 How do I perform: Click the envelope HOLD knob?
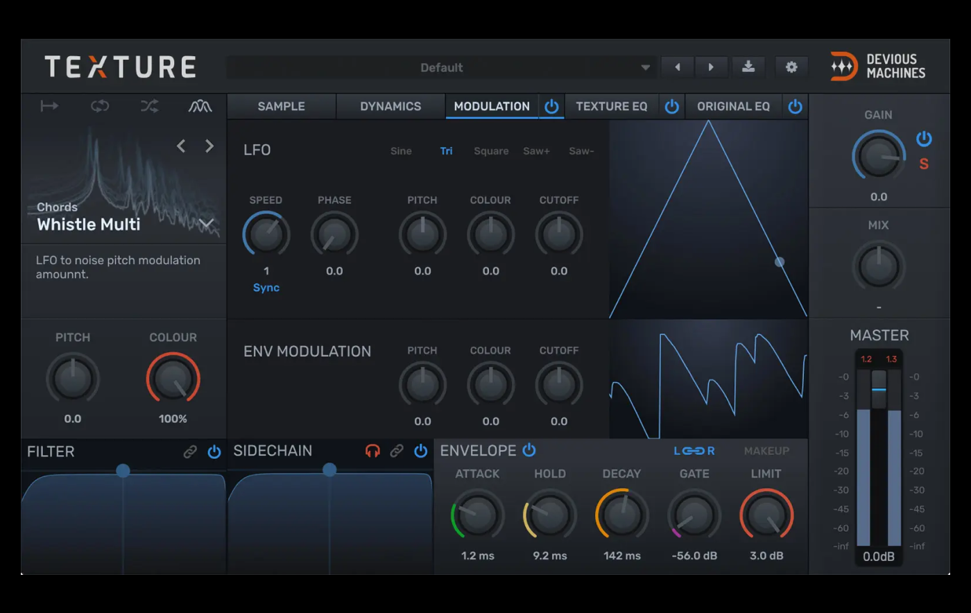point(550,515)
